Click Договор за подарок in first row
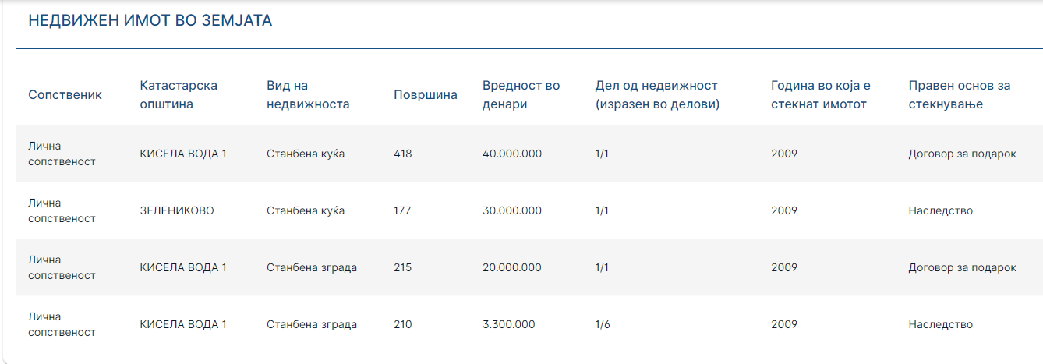The image size is (1043, 364). (963, 154)
